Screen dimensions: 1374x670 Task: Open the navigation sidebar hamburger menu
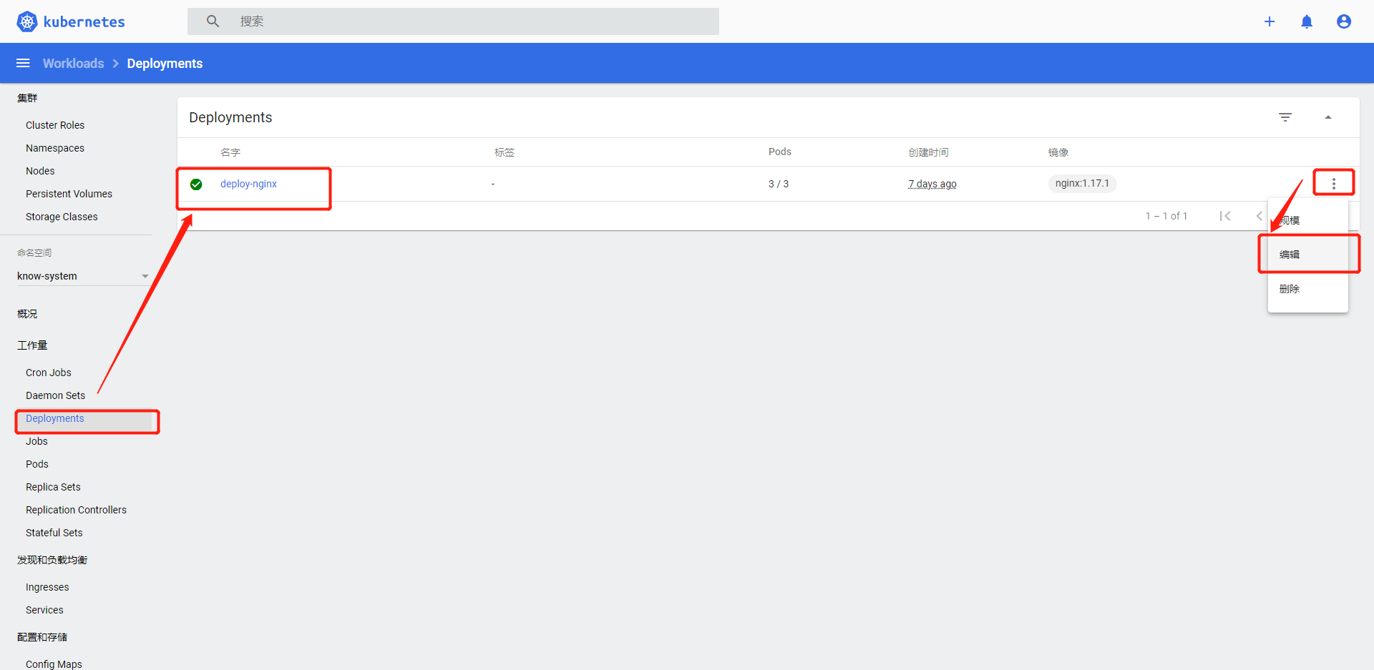pos(23,63)
